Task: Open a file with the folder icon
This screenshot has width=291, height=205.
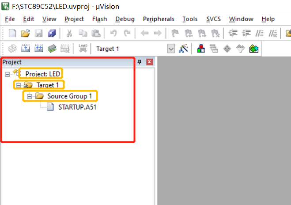Action: click(25, 34)
